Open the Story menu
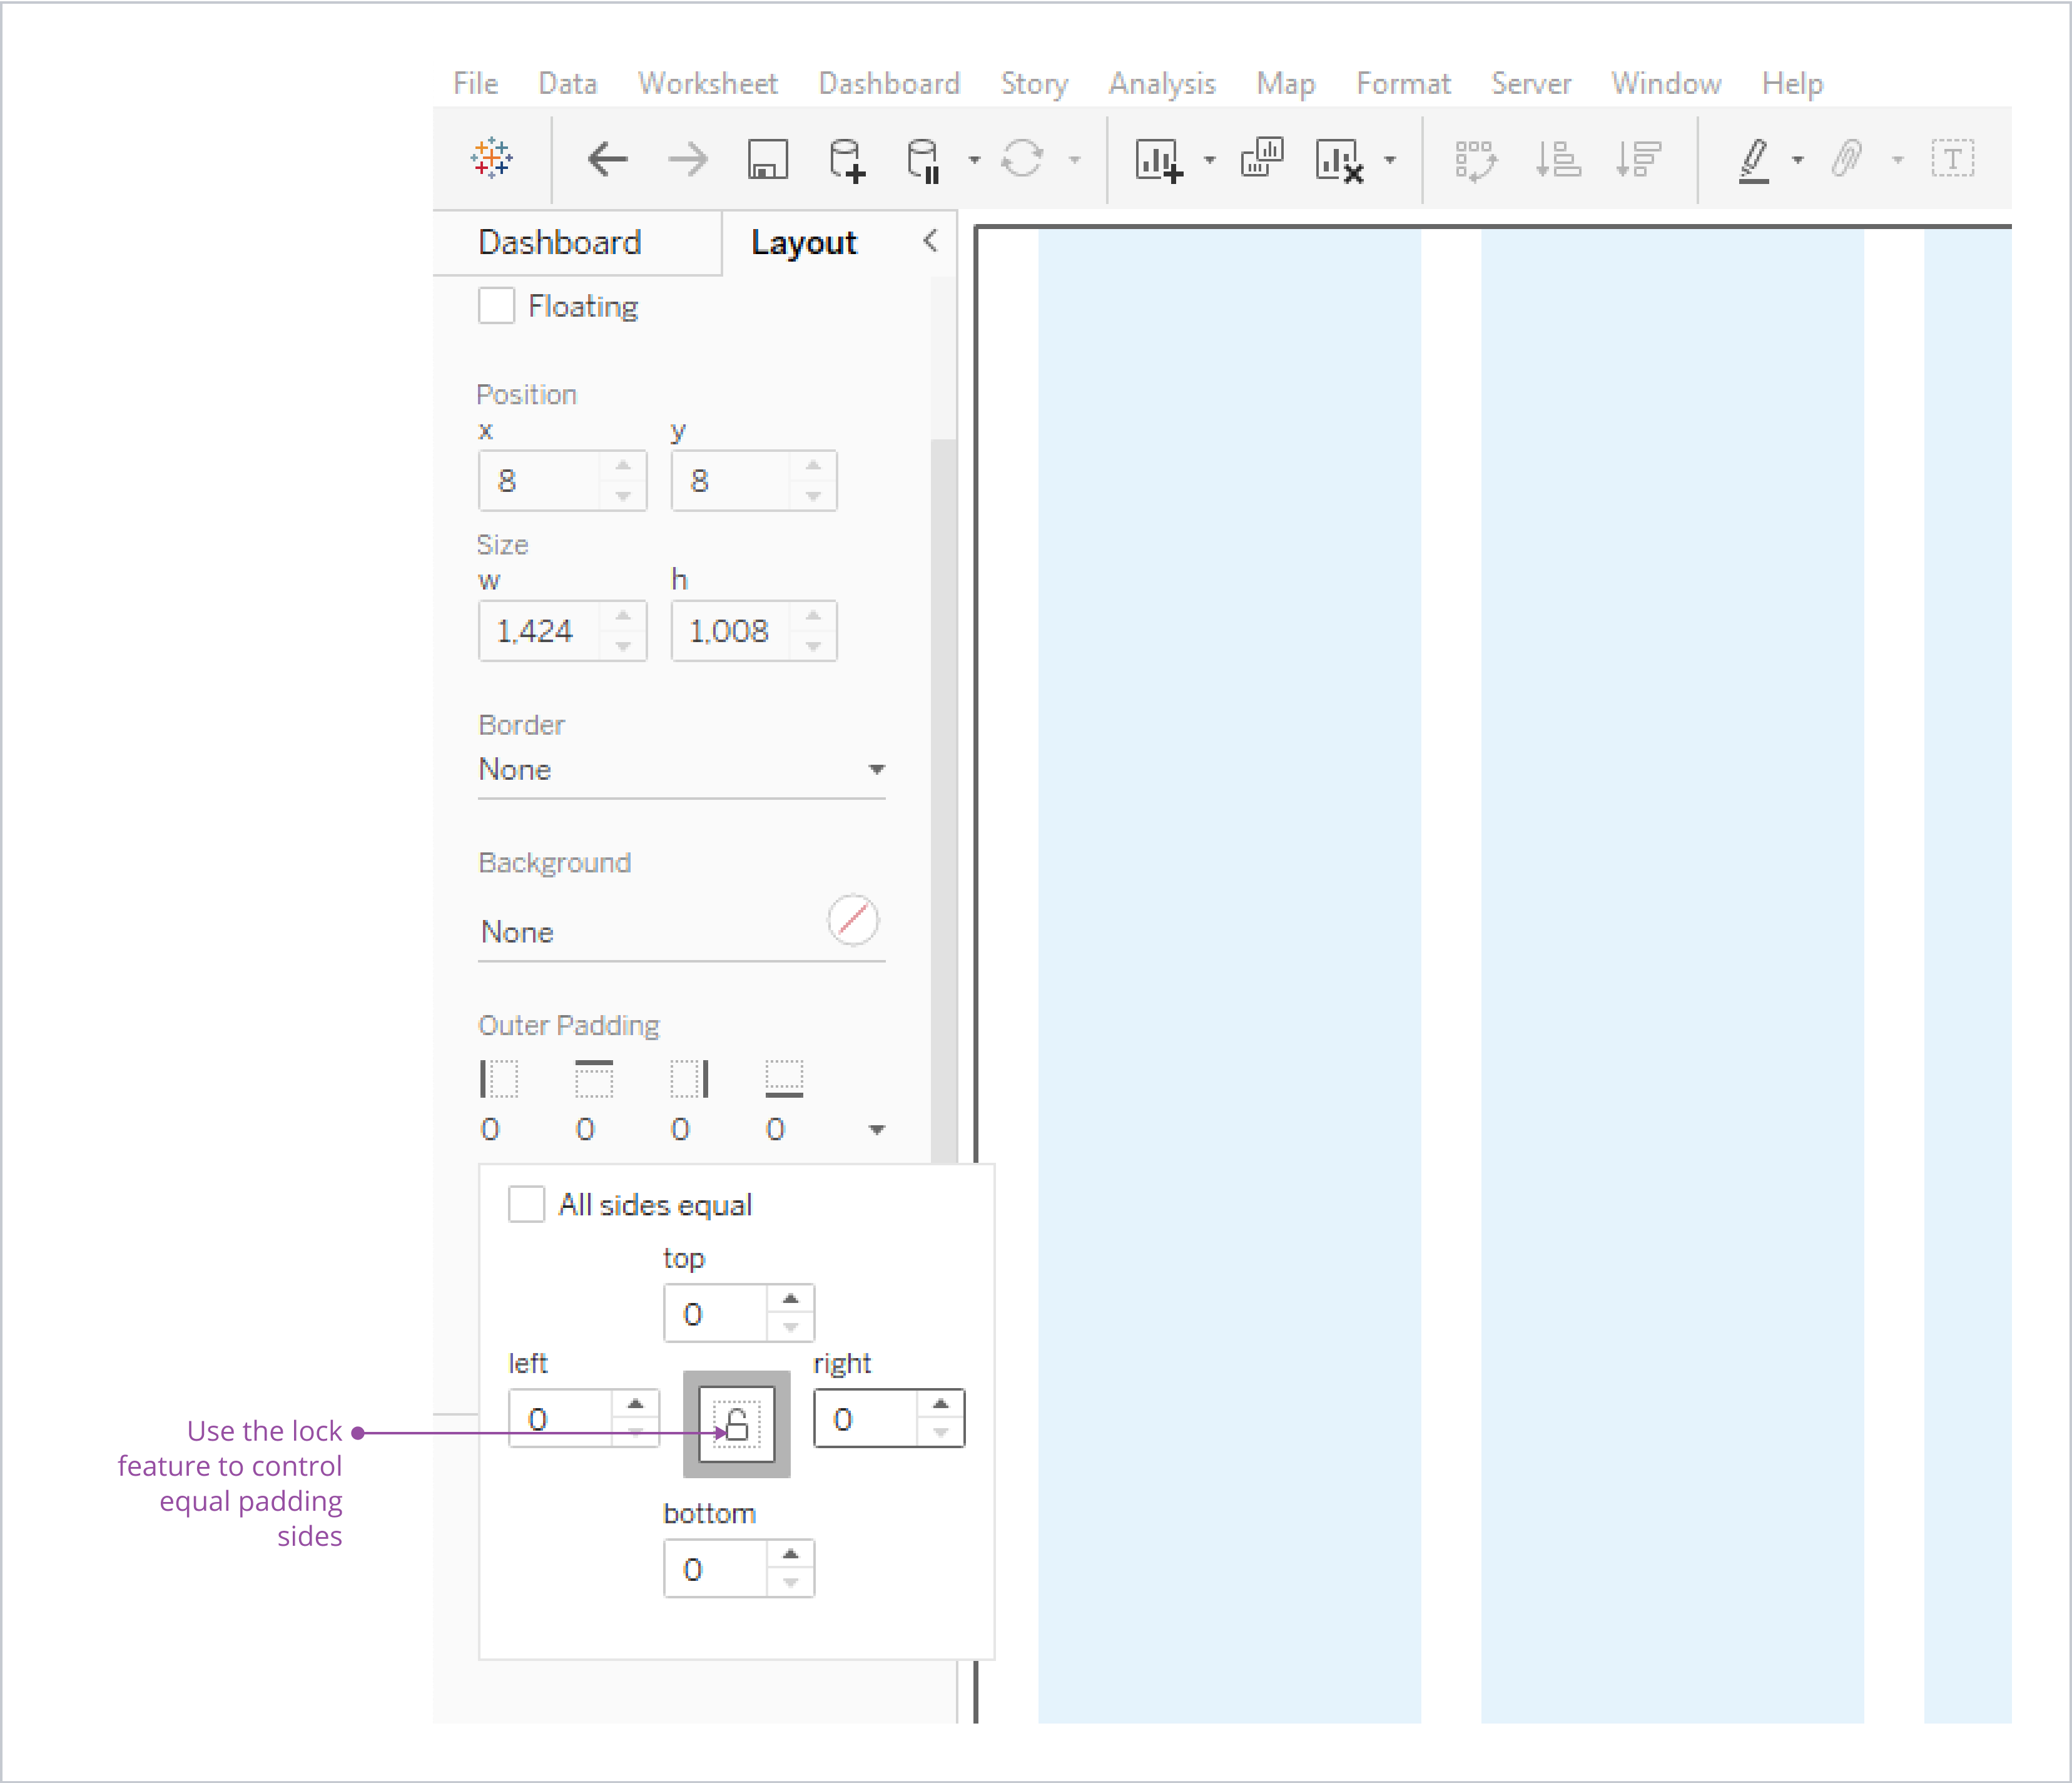This screenshot has height=1783, width=2072. (x=1034, y=83)
